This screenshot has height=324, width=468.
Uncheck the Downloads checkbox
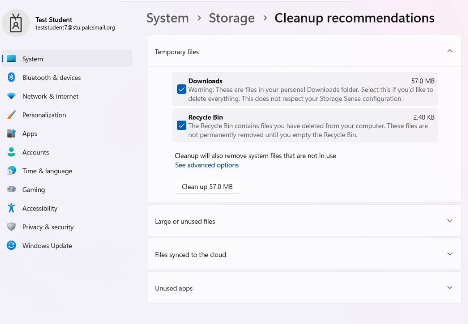181,89
